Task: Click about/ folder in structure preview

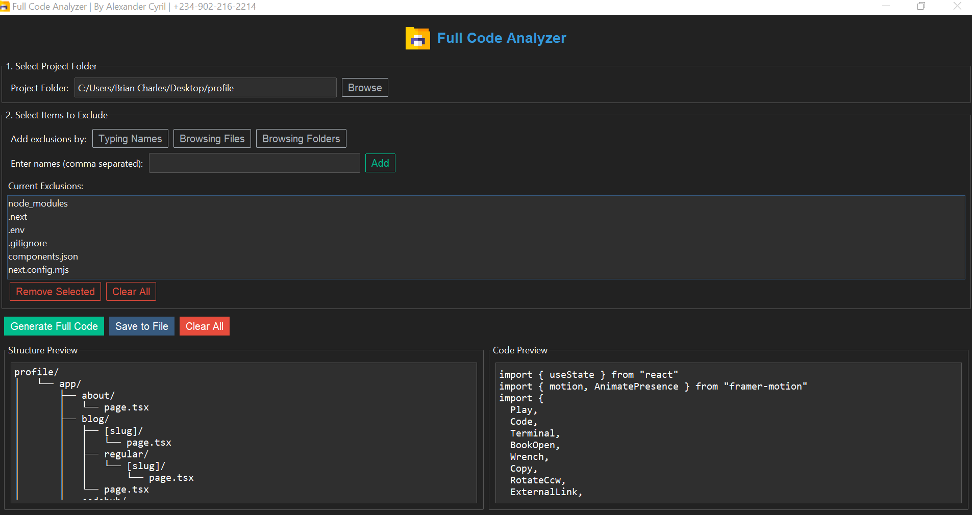Action: tap(98, 396)
